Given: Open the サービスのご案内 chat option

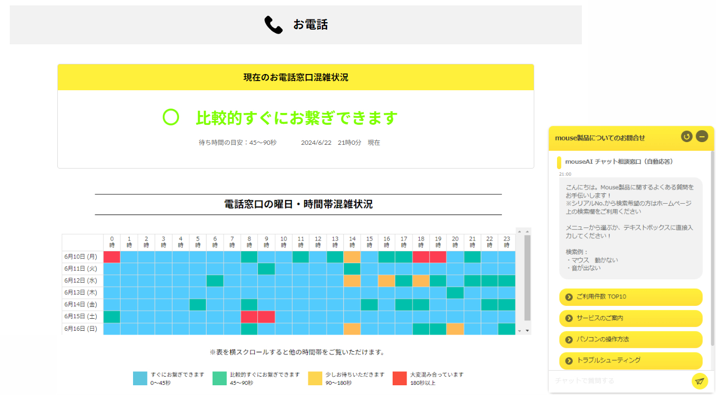Looking at the screenshot, I should pos(631,318).
